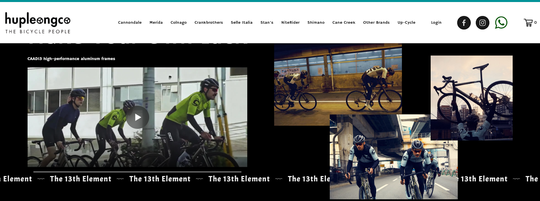The height and width of the screenshot is (201, 540).
Task: Go to the Colnago section
Action: 179,23
